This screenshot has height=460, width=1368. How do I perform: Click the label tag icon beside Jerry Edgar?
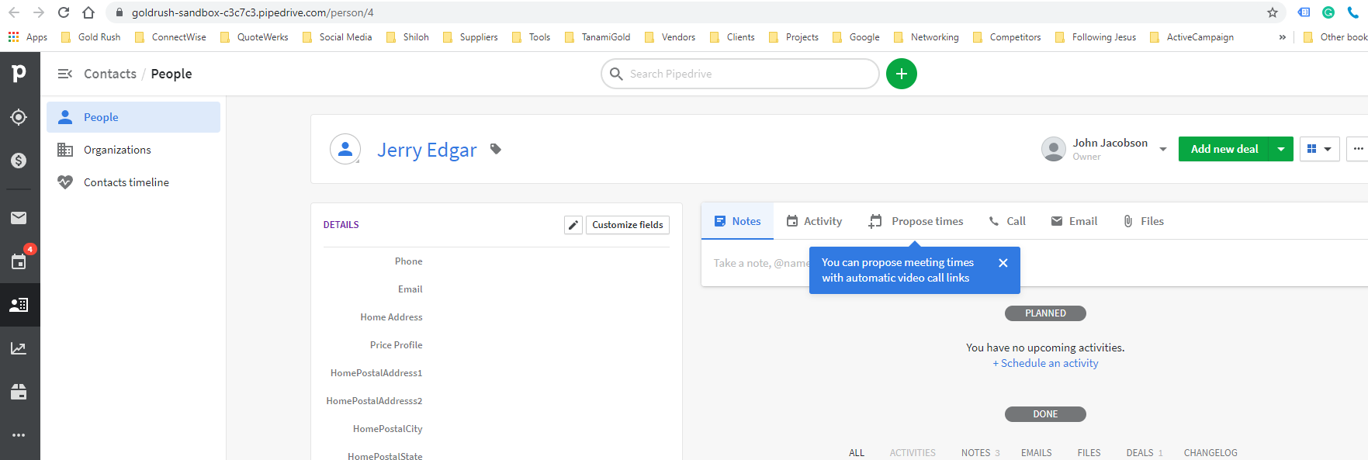point(496,149)
